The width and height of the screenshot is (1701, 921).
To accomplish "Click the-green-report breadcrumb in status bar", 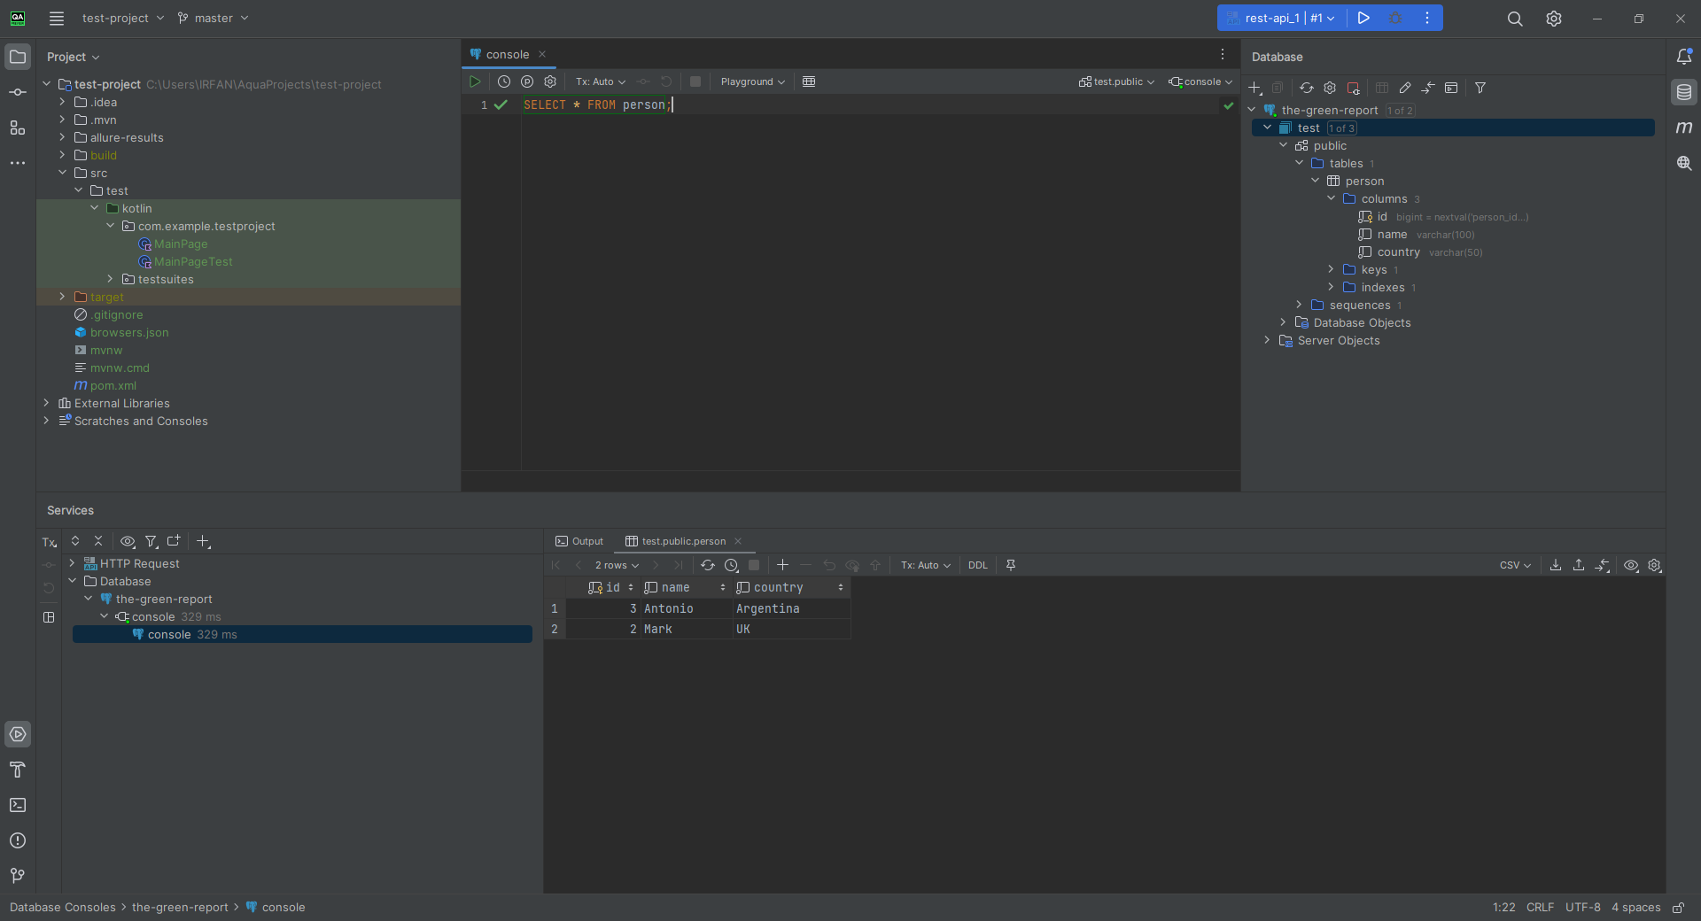I will tap(180, 908).
